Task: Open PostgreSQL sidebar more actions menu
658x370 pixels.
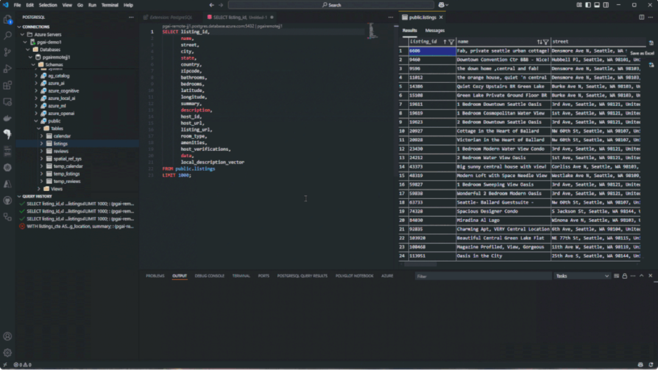Action: click(132, 17)
